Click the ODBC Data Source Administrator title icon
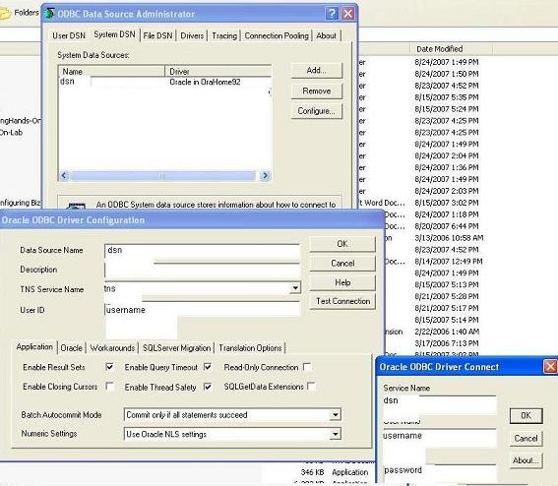Viewport: 558px width, 486px height. (x=49, y=14)
